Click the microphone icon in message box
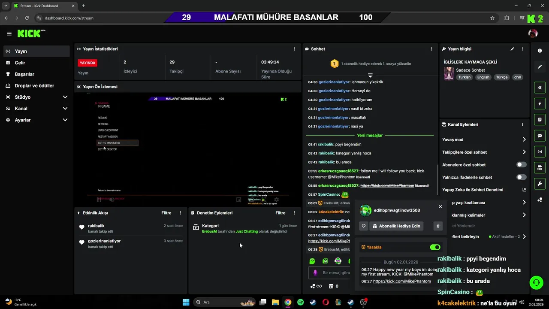The width and height of the screenshot is (549, 309). click(x=315, y=273)
